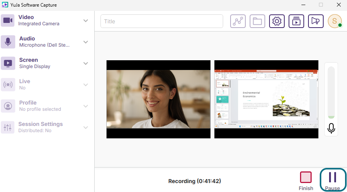
Task: Pause the recording
Action: click(333, 180)
